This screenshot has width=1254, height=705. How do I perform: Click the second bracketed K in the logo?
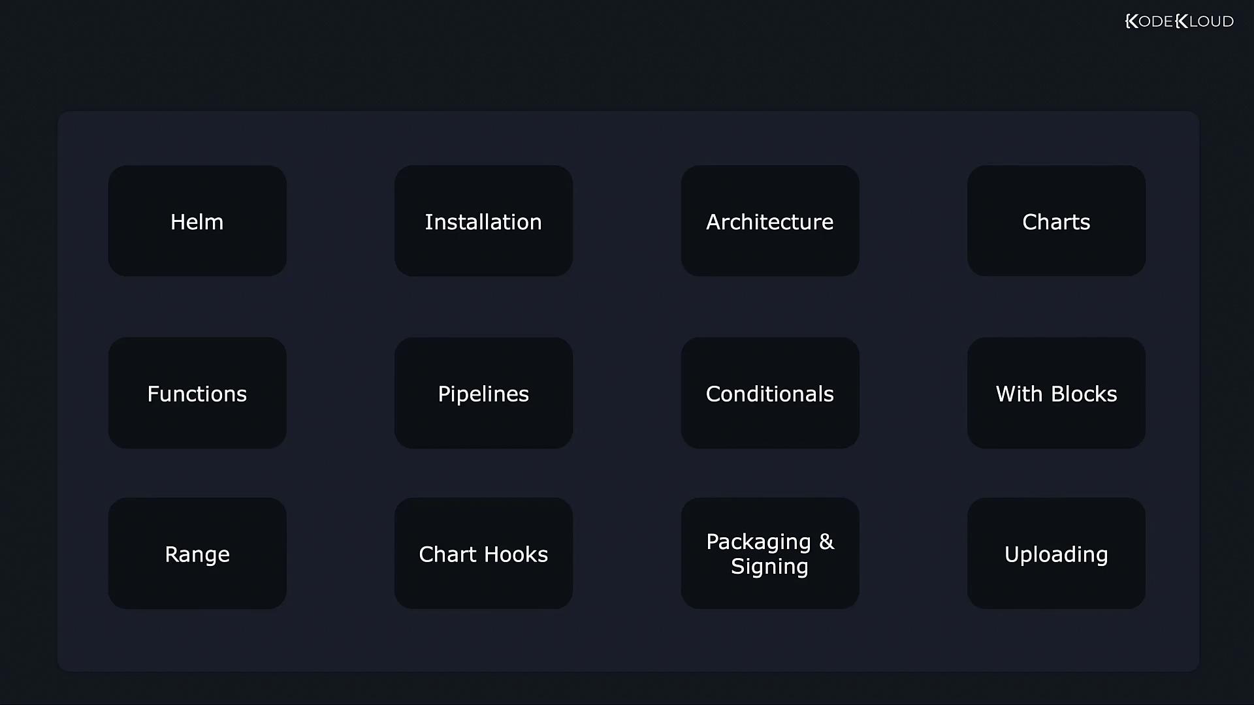pyautogui.click(x=1182, y=22)
